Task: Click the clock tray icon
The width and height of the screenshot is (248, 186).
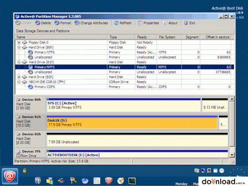Action: click(x=222, y=171)
